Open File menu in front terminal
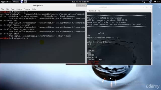161x90 pixels. (2, 9)
